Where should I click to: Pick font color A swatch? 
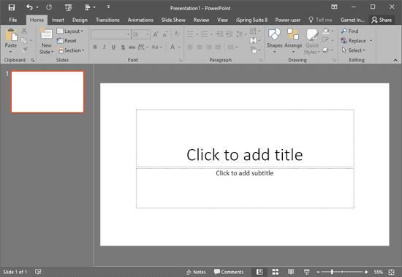point(172,47)
